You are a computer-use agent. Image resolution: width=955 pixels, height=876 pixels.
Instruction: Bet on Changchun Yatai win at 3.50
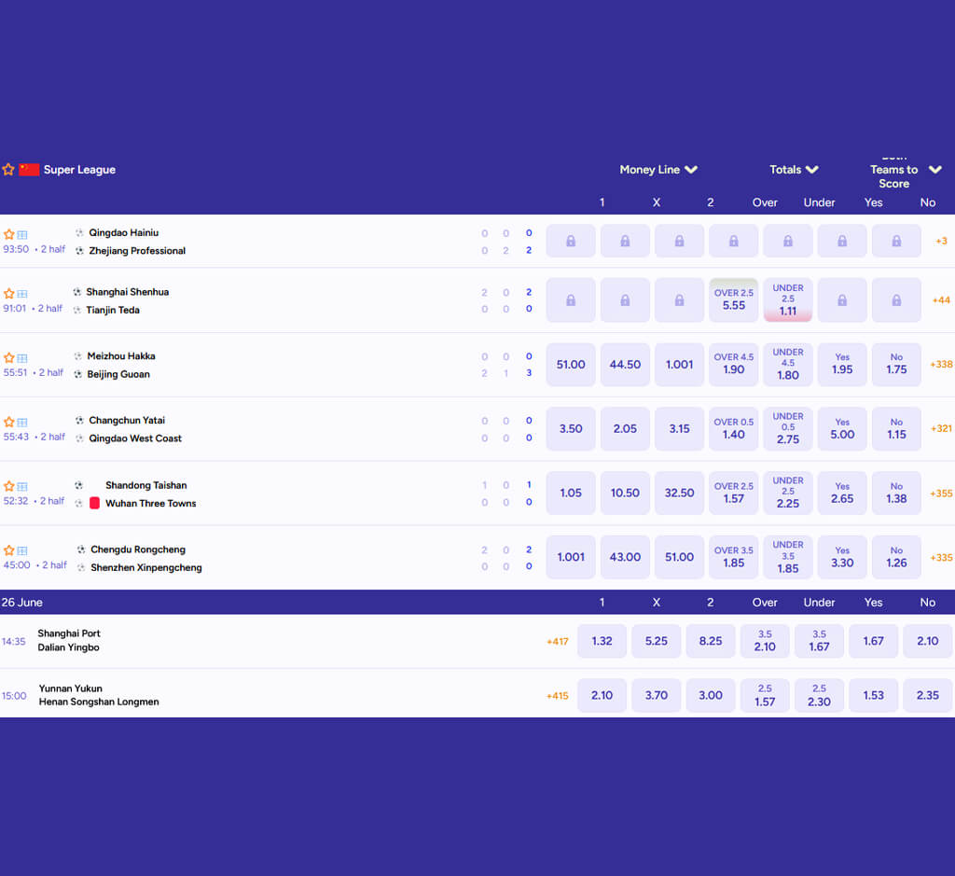pyautogui.click(x=571, y=428)
